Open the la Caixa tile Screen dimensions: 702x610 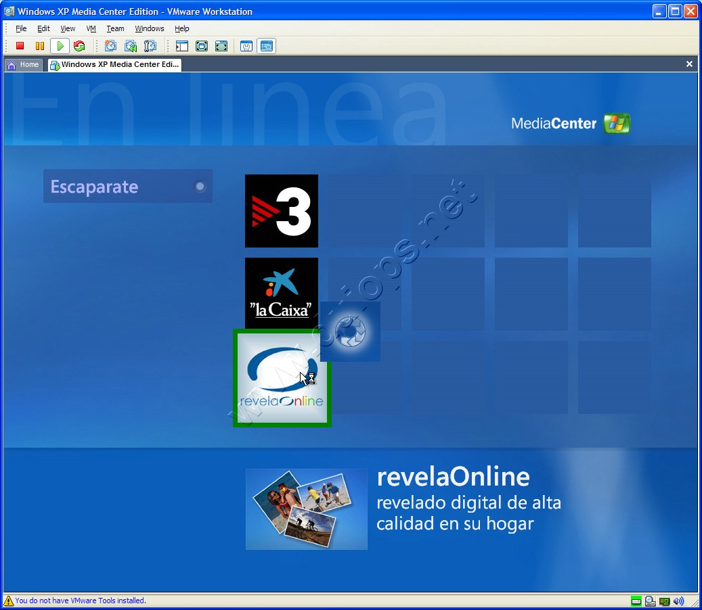click(x=282, y=294)
